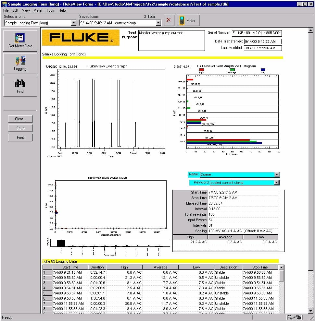The height and width of the screenshot is (321, 315).
Task: Open the Tools menu
Action: click(50, 10)
